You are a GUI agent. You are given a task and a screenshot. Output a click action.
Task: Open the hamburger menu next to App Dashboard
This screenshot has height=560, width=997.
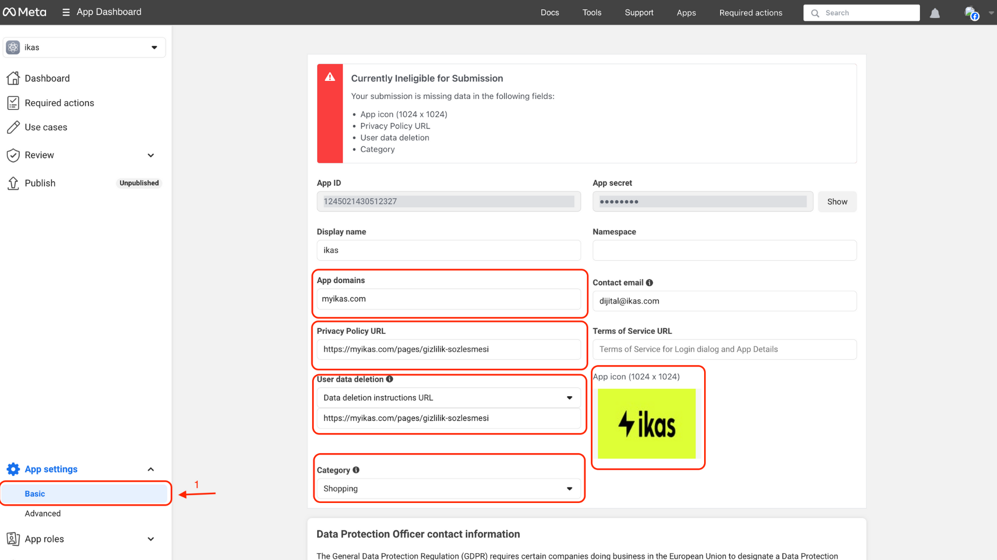click(x=66, y=12)
